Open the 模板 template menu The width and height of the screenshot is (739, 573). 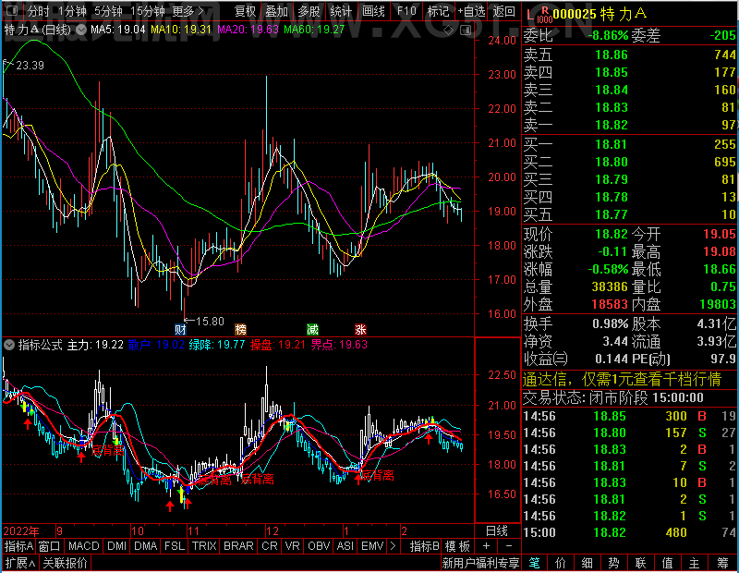[457, 546]
